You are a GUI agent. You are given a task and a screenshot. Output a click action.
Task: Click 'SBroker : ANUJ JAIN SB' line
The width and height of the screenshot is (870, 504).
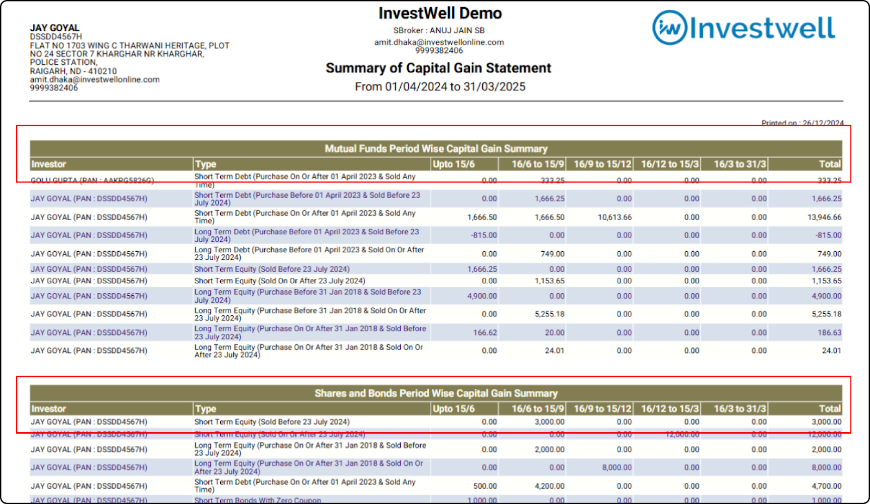point(439,30)
